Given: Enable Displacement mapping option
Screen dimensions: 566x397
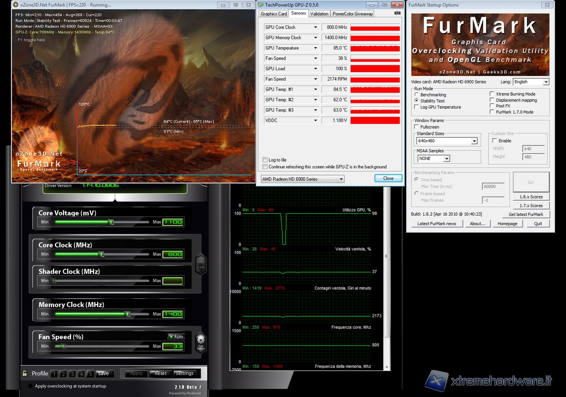Looking at the screenshot, I should point(492,100).
